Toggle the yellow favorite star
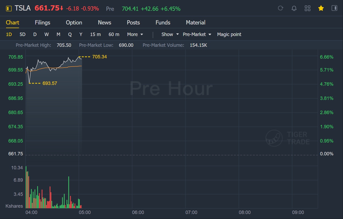343x219 pixels. pos(321,8)
